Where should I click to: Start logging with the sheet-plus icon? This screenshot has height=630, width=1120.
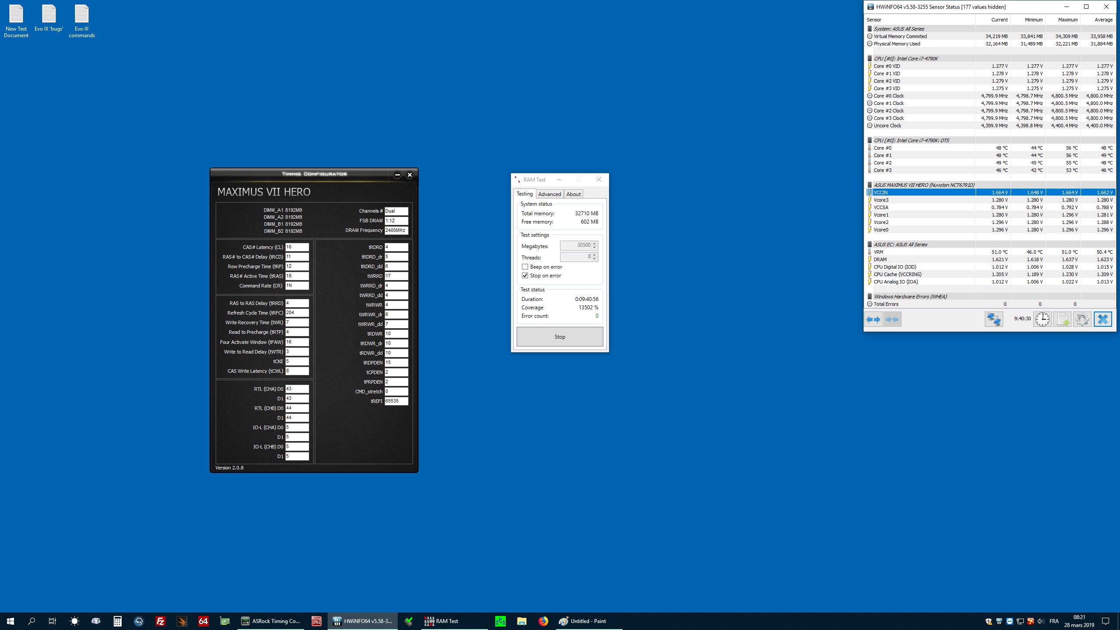1062,319
